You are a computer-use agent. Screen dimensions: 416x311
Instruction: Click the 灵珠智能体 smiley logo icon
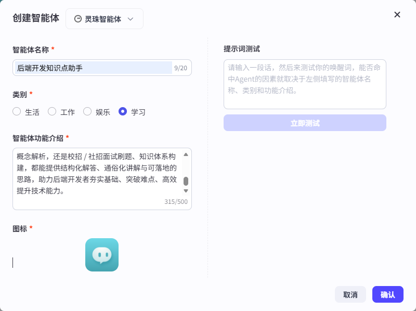pyautogui.click(x=80, y=18)
